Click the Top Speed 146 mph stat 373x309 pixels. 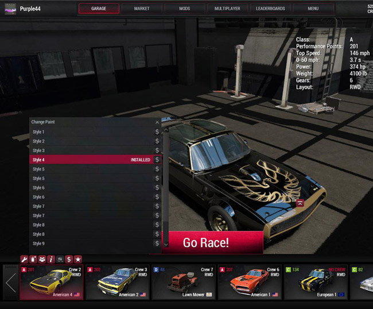coord(333,53)
